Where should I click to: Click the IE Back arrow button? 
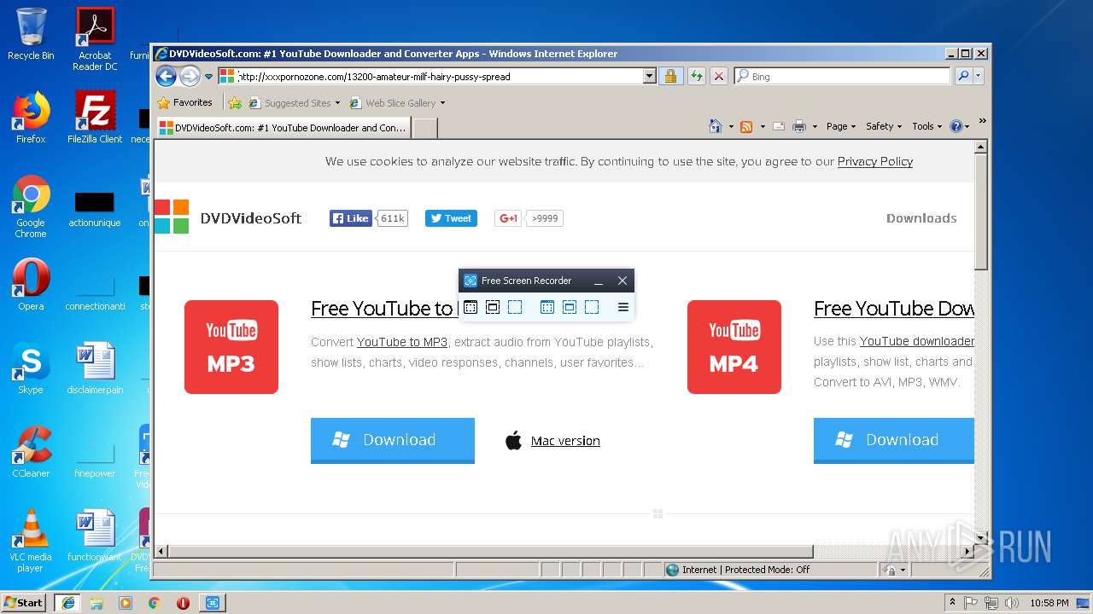pos(166,76)
